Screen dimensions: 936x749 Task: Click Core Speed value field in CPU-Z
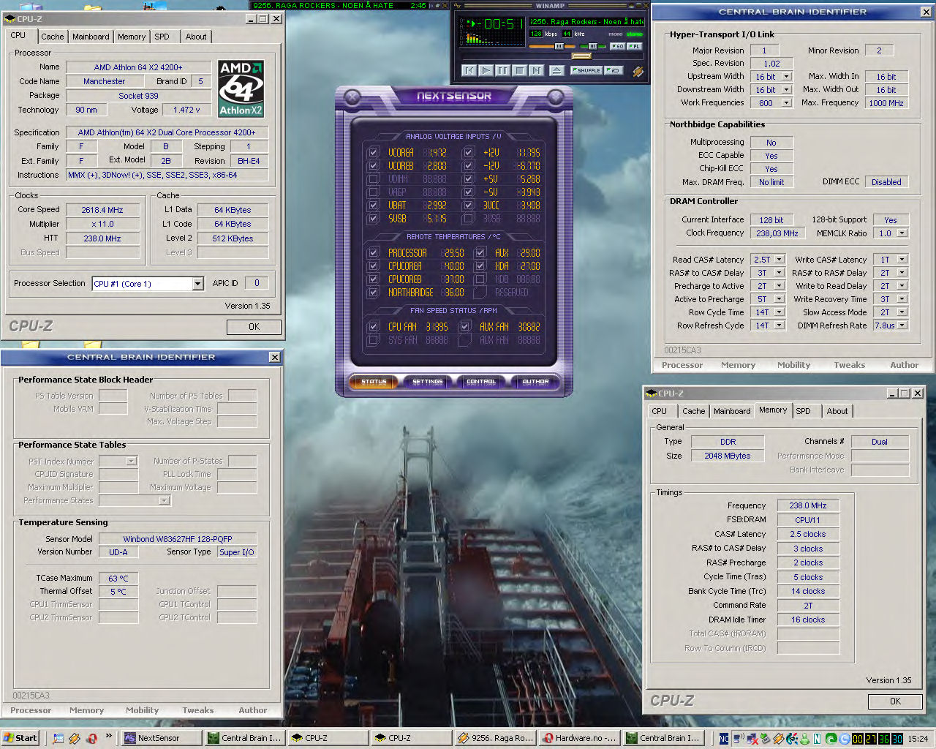pos(102,210)
